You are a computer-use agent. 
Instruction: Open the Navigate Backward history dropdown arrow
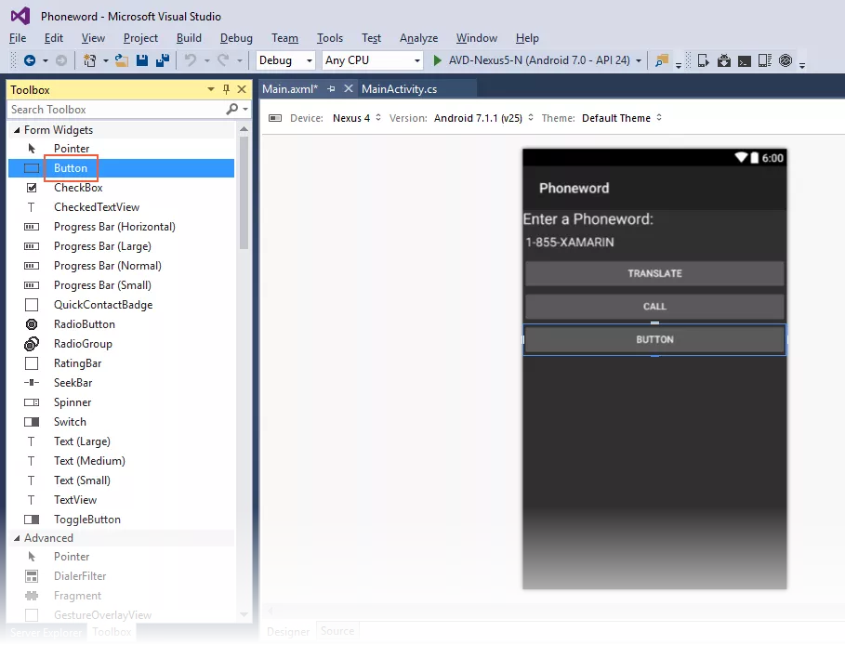[46, 60]
